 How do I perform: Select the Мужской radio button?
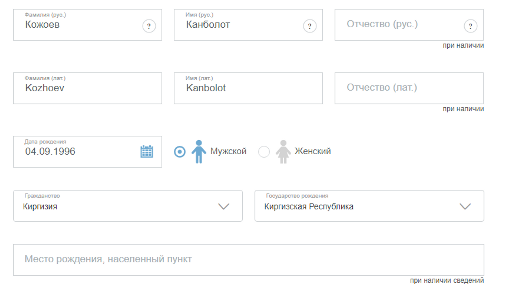pyautogui.click(x=180, y=152)
